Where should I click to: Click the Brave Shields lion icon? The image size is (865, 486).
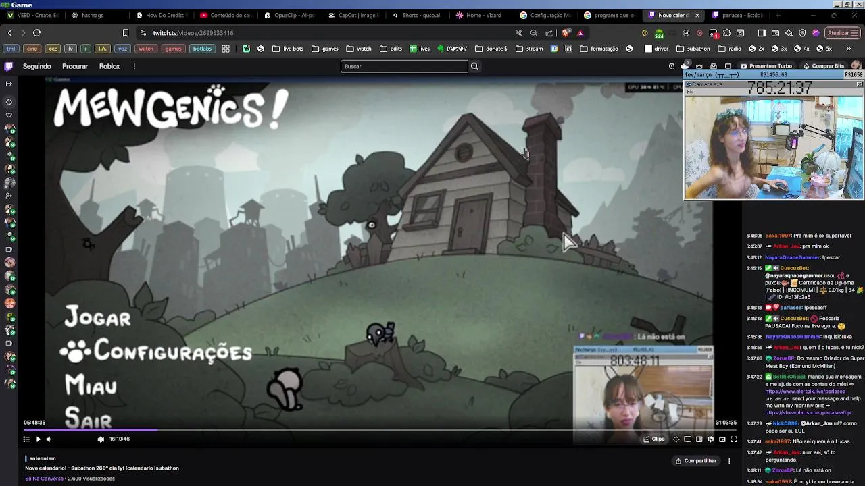(566, 32)
